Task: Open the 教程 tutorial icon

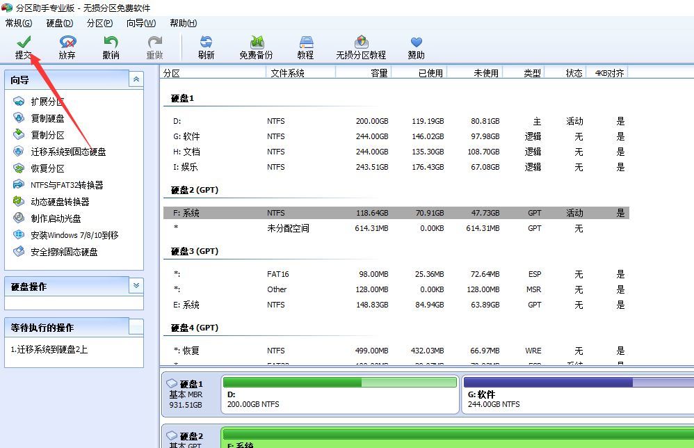Action: (306, 42)
